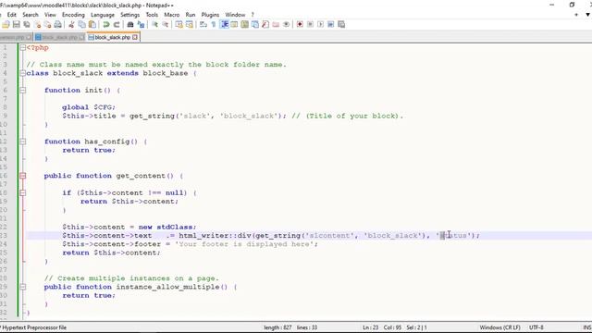Click the Stop macro recording icon
This screenshot has width=592, height=333.
pos(310,25)
